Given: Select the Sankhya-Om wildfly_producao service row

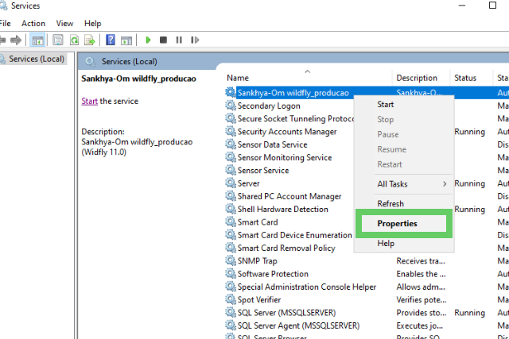Looking at the screenshot, I should [x=293, y=93].
